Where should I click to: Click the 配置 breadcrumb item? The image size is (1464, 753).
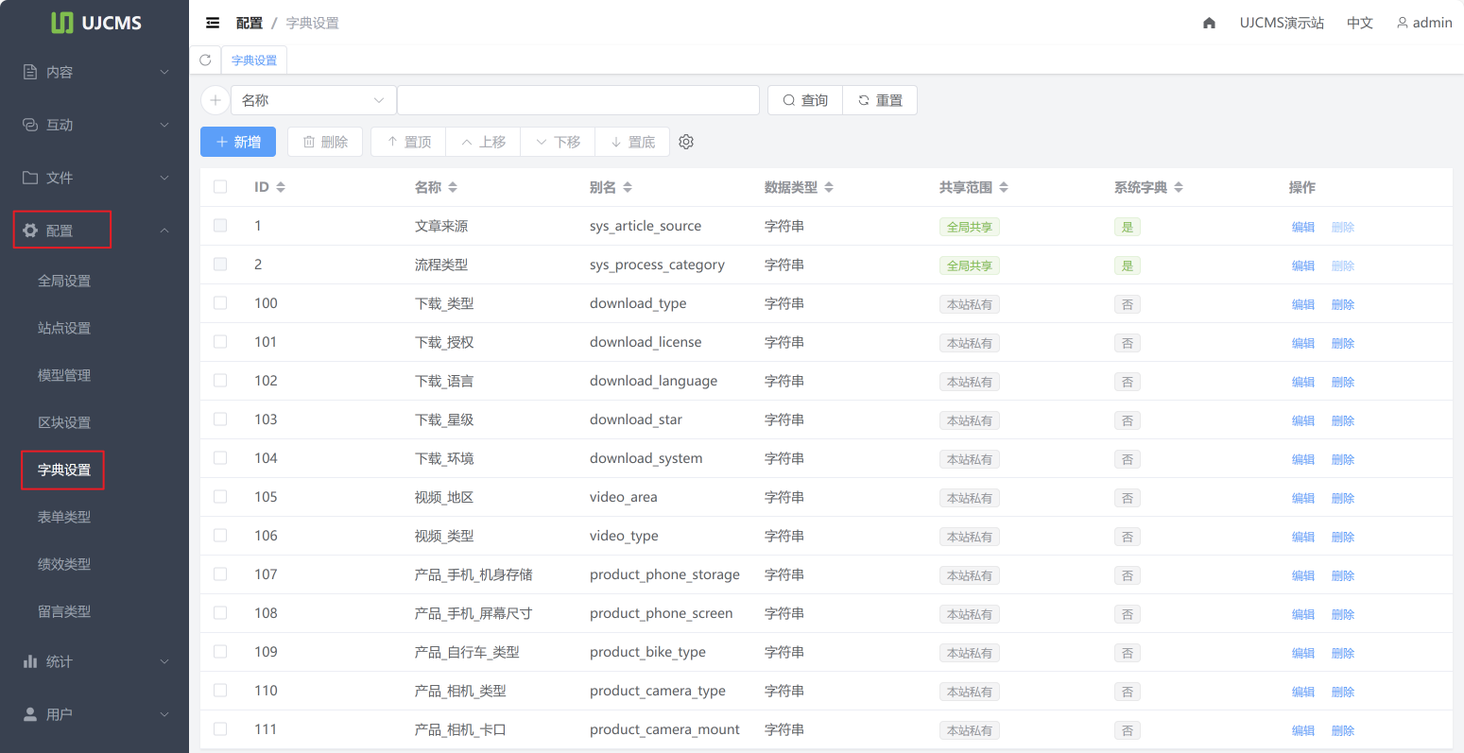coord(250,23)
